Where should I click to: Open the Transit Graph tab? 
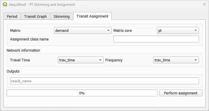click(x=35, y=16)
